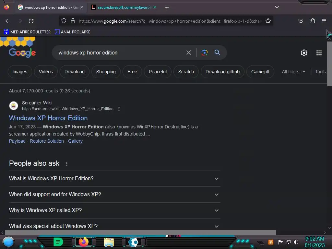Click the Screamer Wiki site icon
The height and width of the screenshot is (249, 332).
point(14,106)
